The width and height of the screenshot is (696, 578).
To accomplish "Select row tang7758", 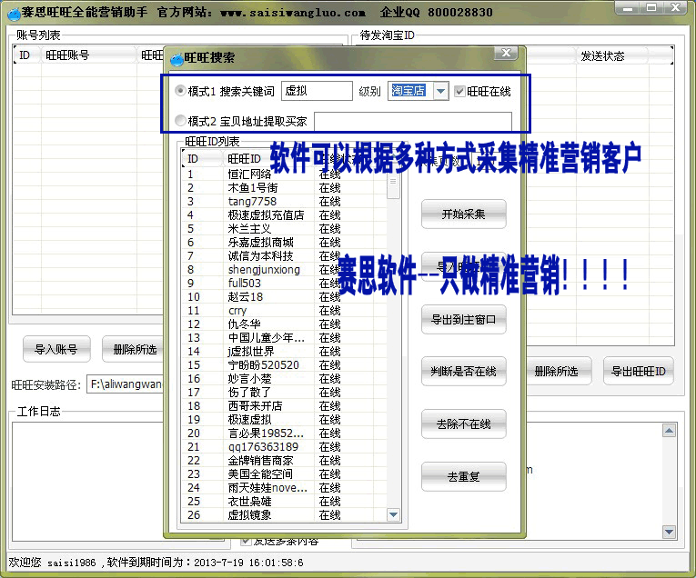I will point(284,202).
